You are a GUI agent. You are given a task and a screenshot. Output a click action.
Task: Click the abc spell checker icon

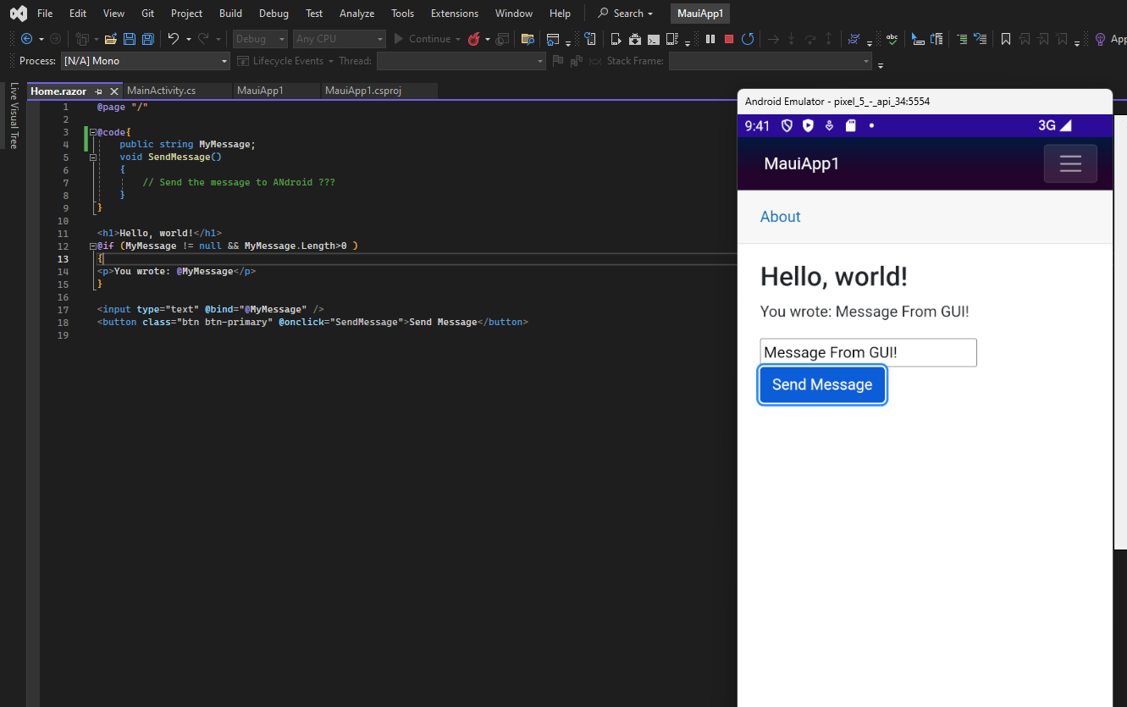coord(892,39)
